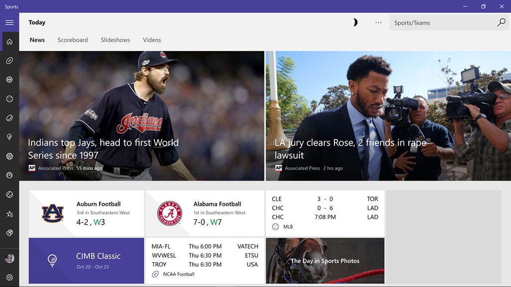Click the MLB league icon in scores tile

click(275, 227)
